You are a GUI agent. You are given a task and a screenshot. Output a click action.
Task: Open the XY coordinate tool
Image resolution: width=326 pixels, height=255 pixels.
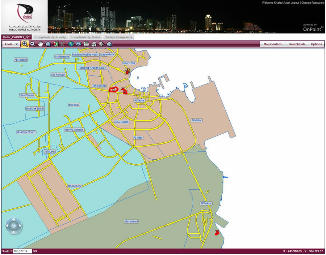pyautogui.click(x=78, y=44)
